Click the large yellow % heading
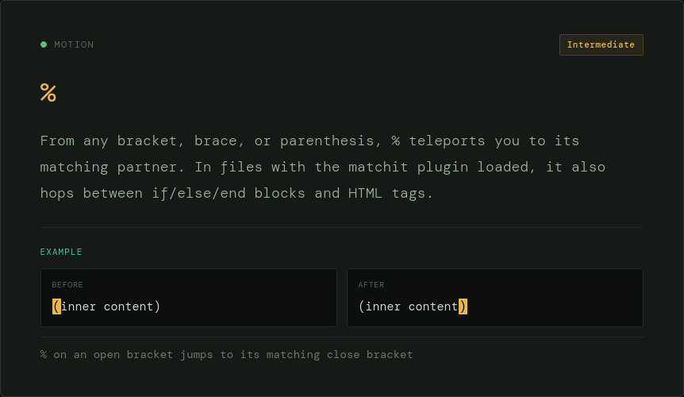 pyautogui.click(x=48, y=93)
